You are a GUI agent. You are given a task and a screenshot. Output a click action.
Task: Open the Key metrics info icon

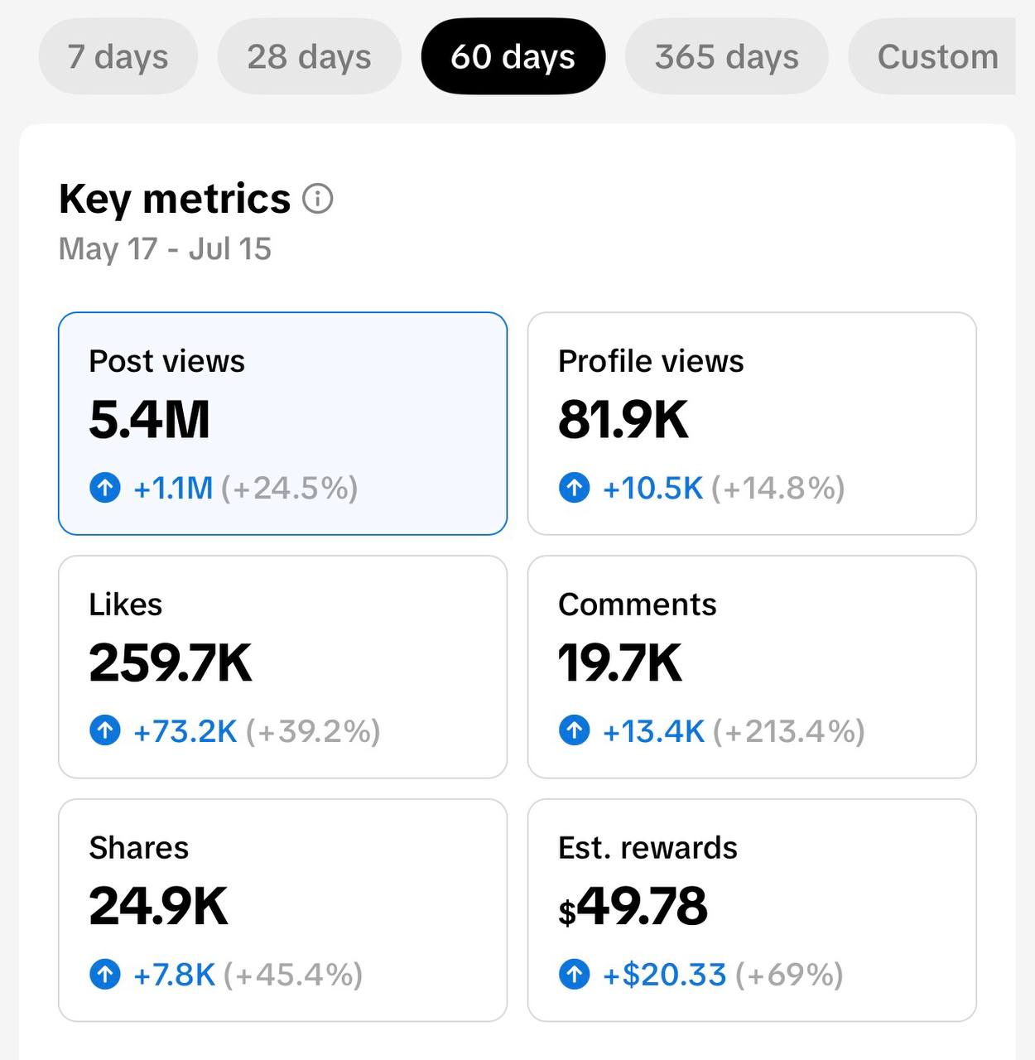pos(317,199)
